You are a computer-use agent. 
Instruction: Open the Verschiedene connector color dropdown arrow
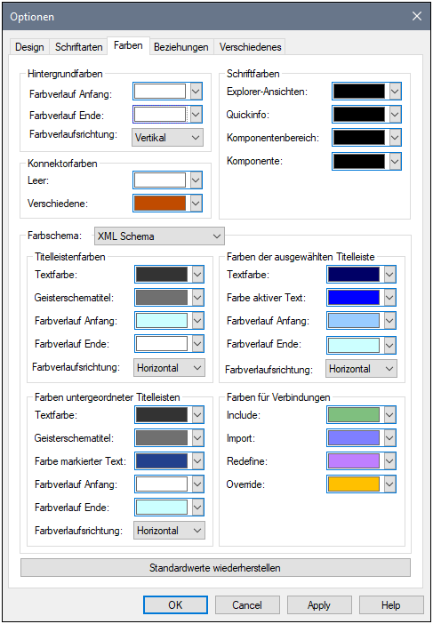(196, 203)
